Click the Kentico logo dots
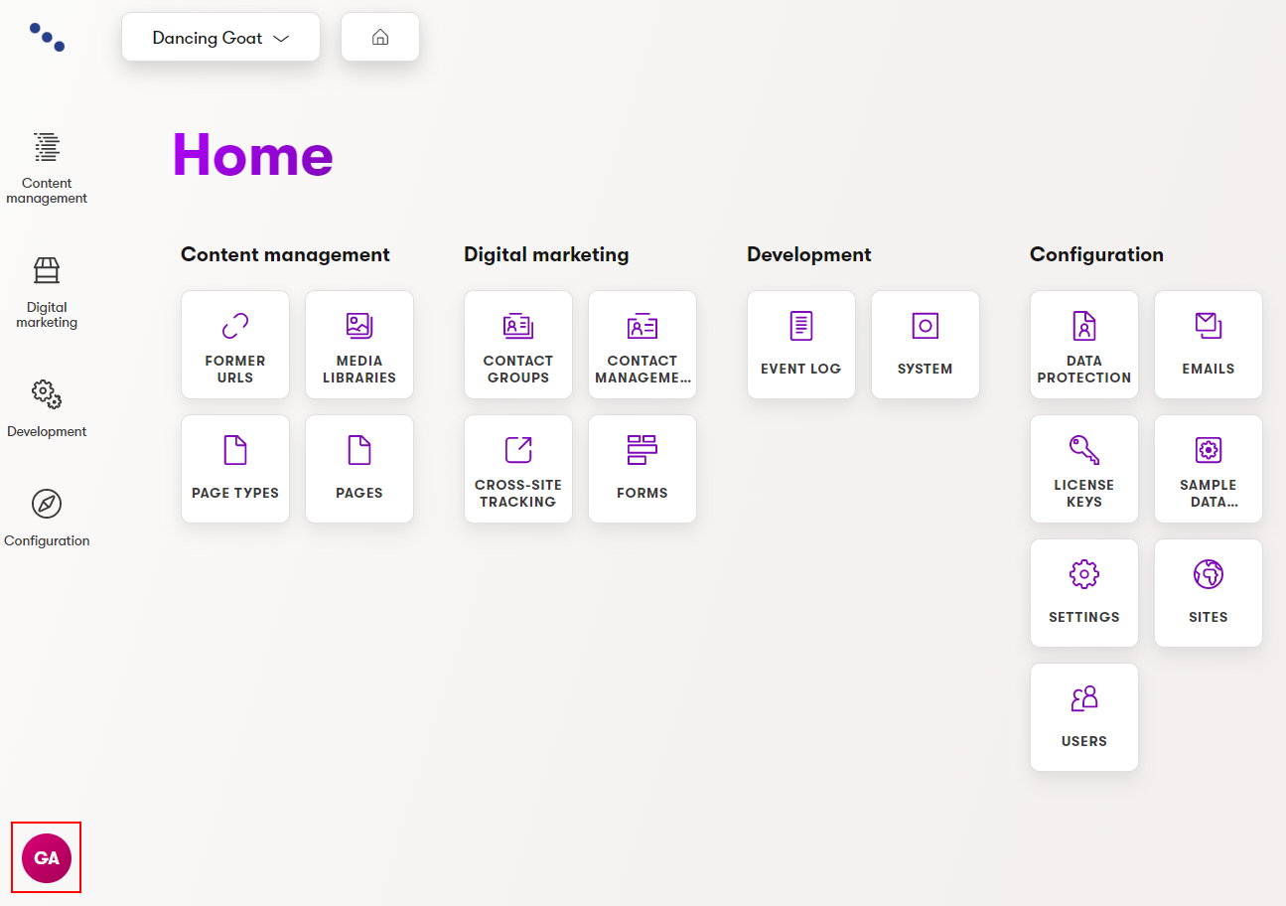 pos(47,38)
